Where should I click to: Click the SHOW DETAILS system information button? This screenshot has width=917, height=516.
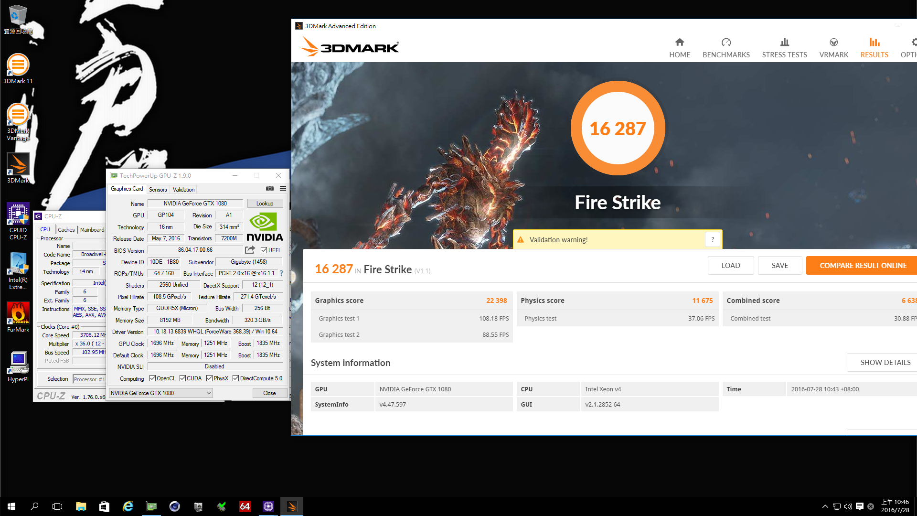885,363
